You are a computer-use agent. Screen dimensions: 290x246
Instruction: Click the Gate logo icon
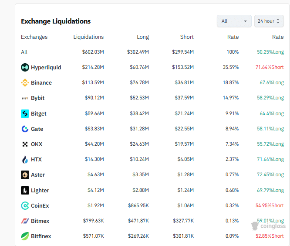25,129
